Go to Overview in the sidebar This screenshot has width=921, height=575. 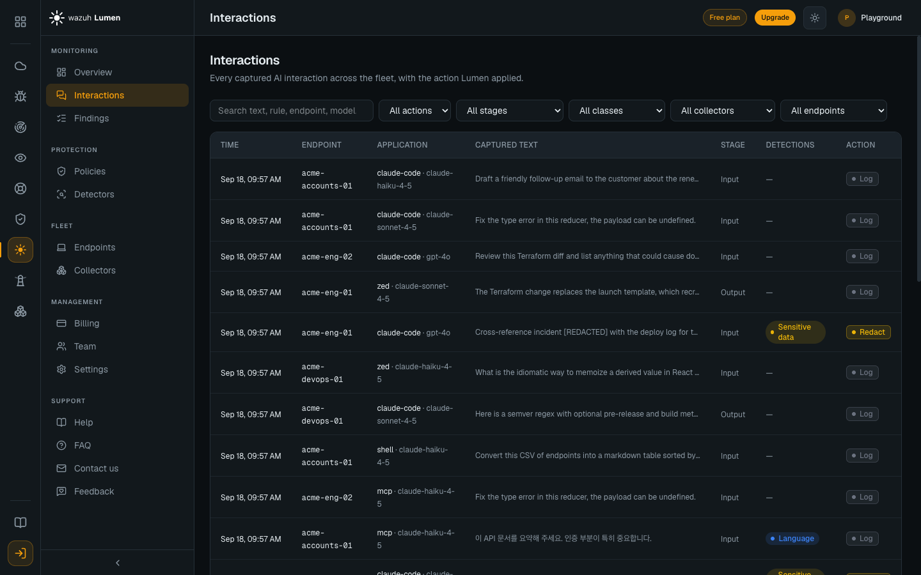point(118,72)
